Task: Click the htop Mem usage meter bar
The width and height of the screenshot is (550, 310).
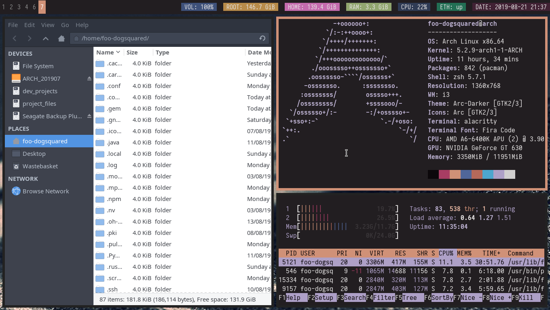Action: tap(348, 226)
